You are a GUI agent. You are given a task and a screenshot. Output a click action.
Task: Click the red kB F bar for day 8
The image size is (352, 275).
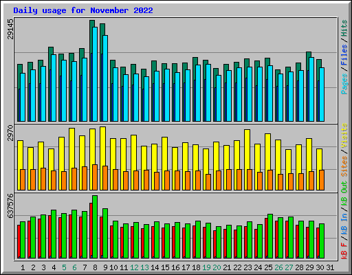(91, 229)
